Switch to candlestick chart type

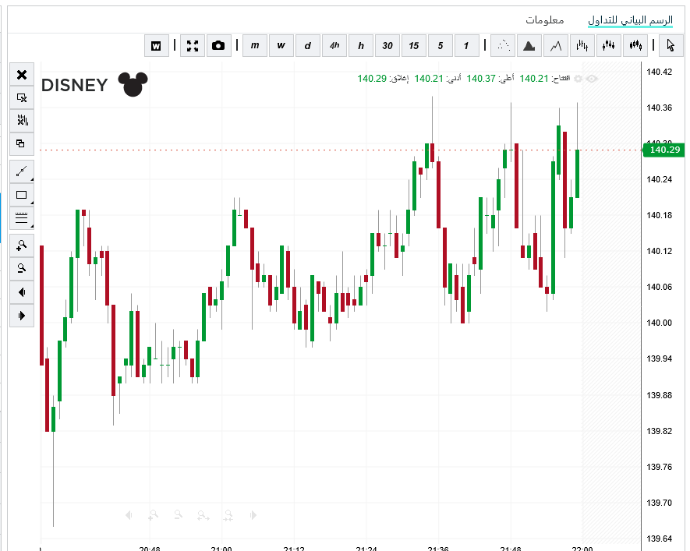(x=609, y=46)
